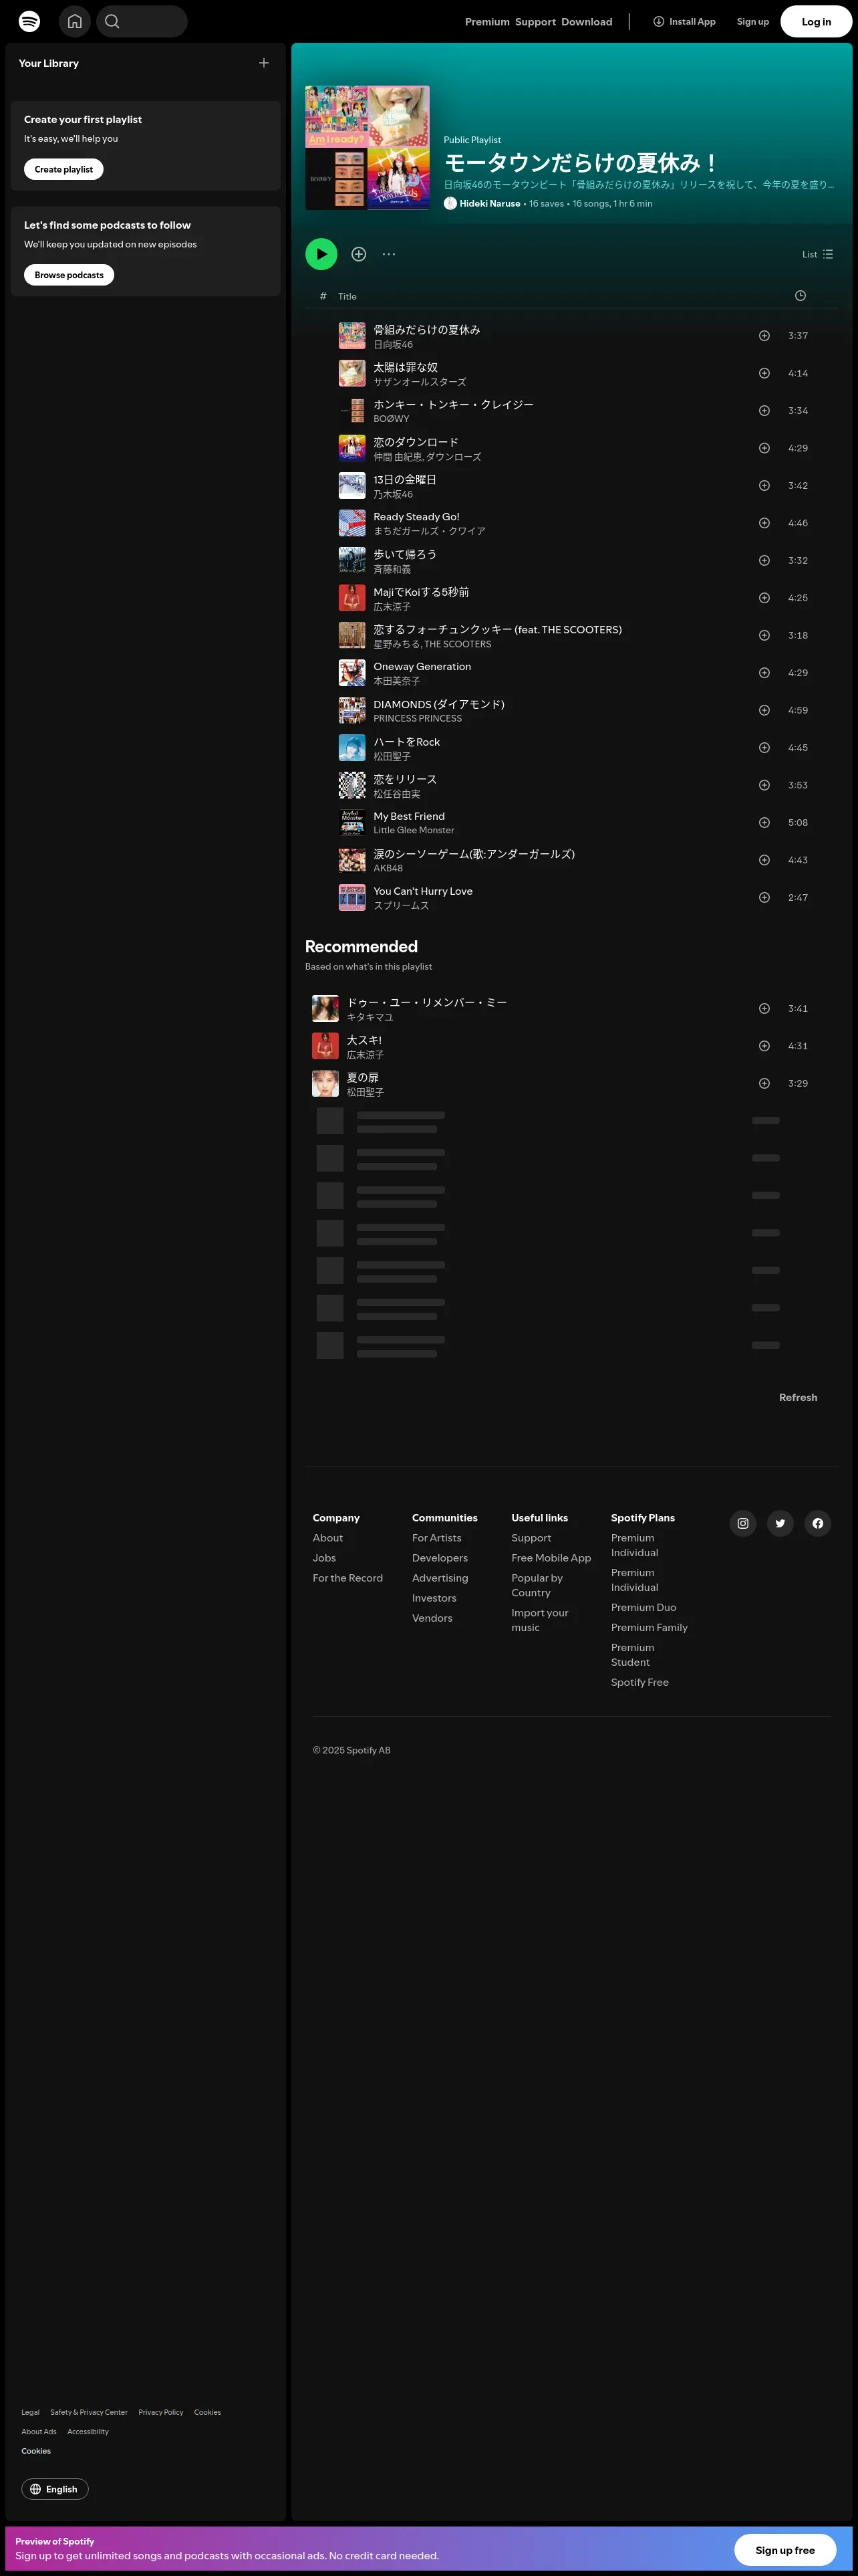Screen dimensions: 858x2576
Task: Add My Best Friend with plus icon
Action: (x=764, y=823)
